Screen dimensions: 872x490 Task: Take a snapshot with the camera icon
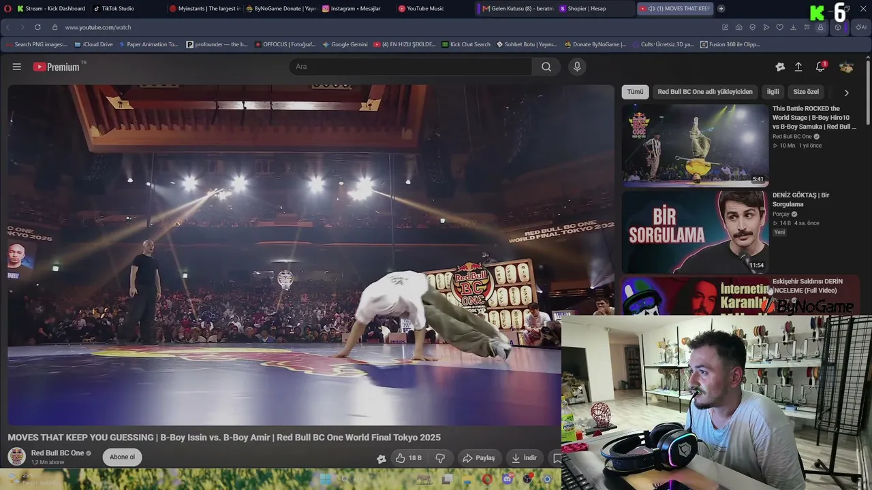tap(739, 27)
